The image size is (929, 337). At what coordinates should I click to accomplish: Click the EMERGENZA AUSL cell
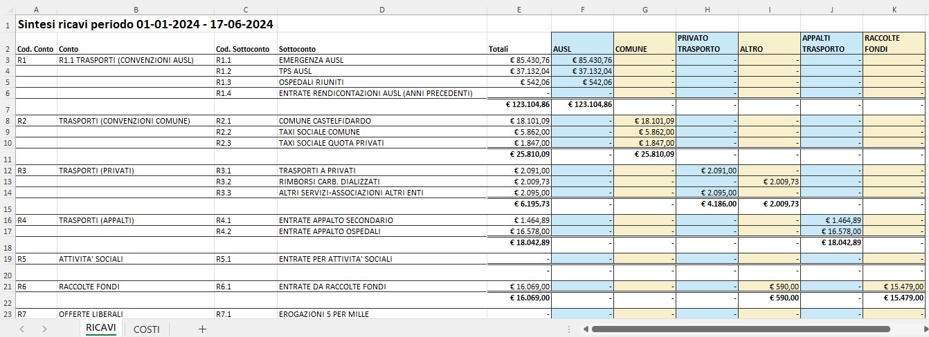tap(382, 60)
